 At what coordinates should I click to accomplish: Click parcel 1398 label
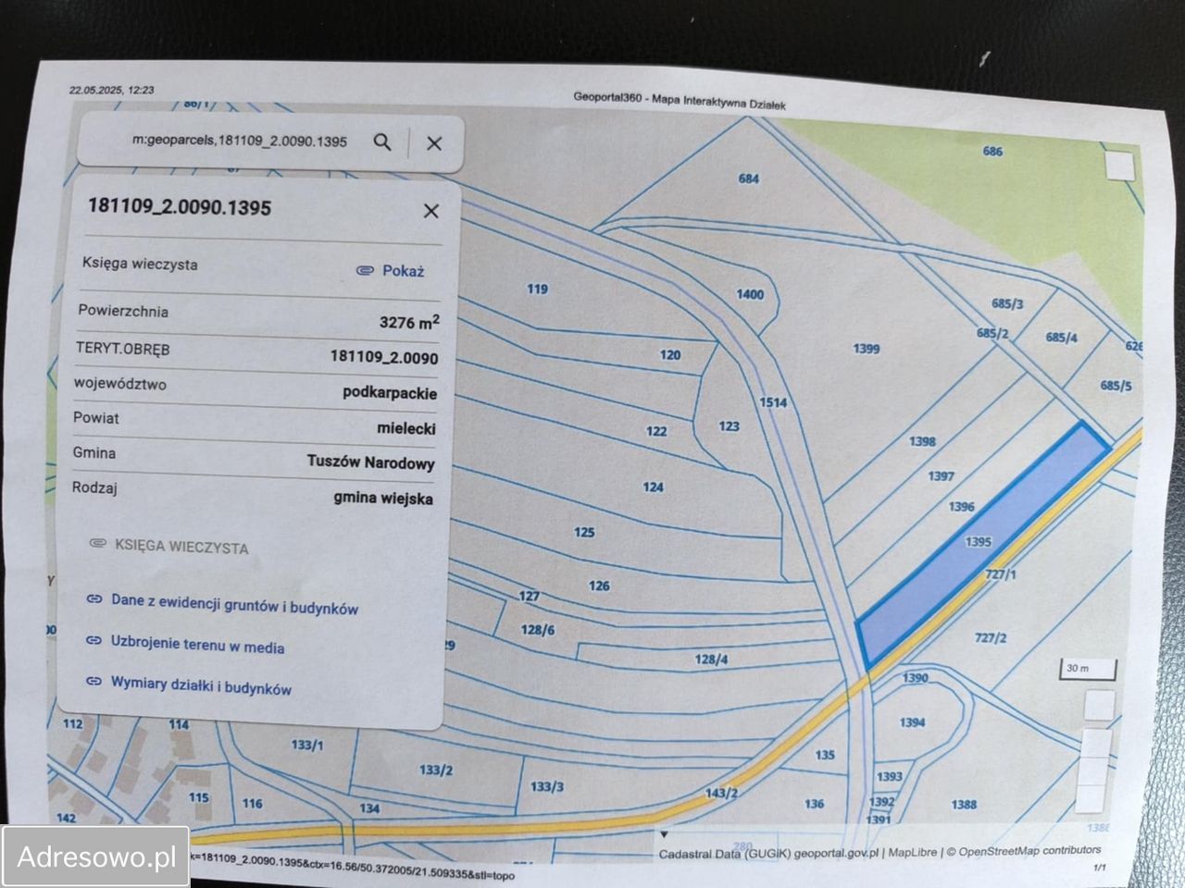(x=922, y=441)
